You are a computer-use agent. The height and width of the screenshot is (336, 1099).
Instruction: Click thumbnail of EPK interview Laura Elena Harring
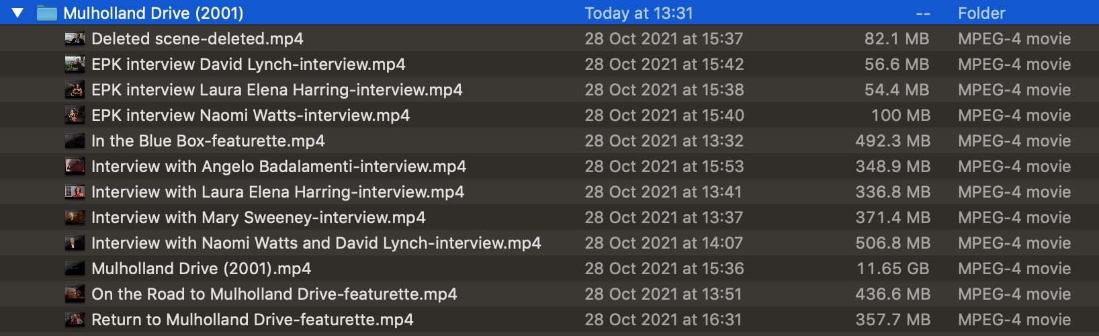(x=75, y=89)
